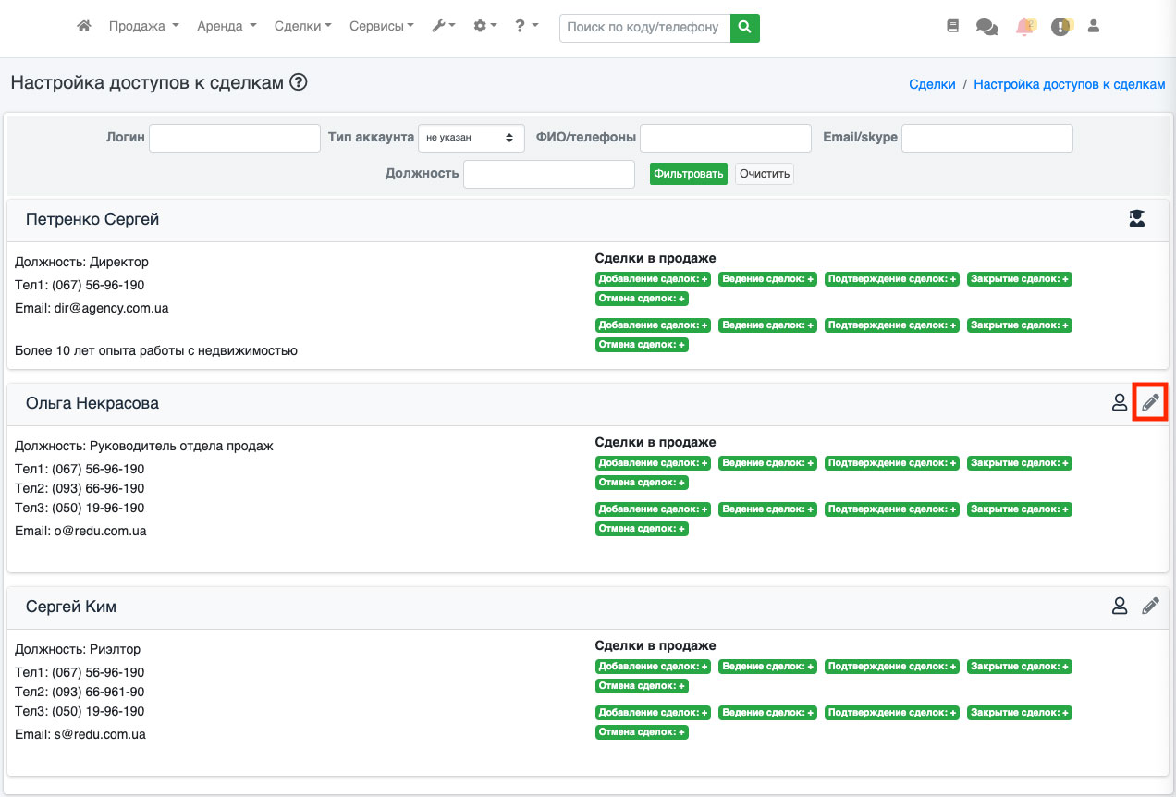Click the Фильтровать button
Screen dimensions: 1176x797
(x=688, y=174)
